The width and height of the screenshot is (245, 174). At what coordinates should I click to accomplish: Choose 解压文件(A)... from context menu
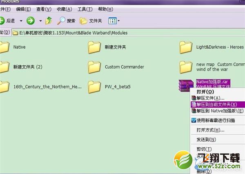pos(210,98)
